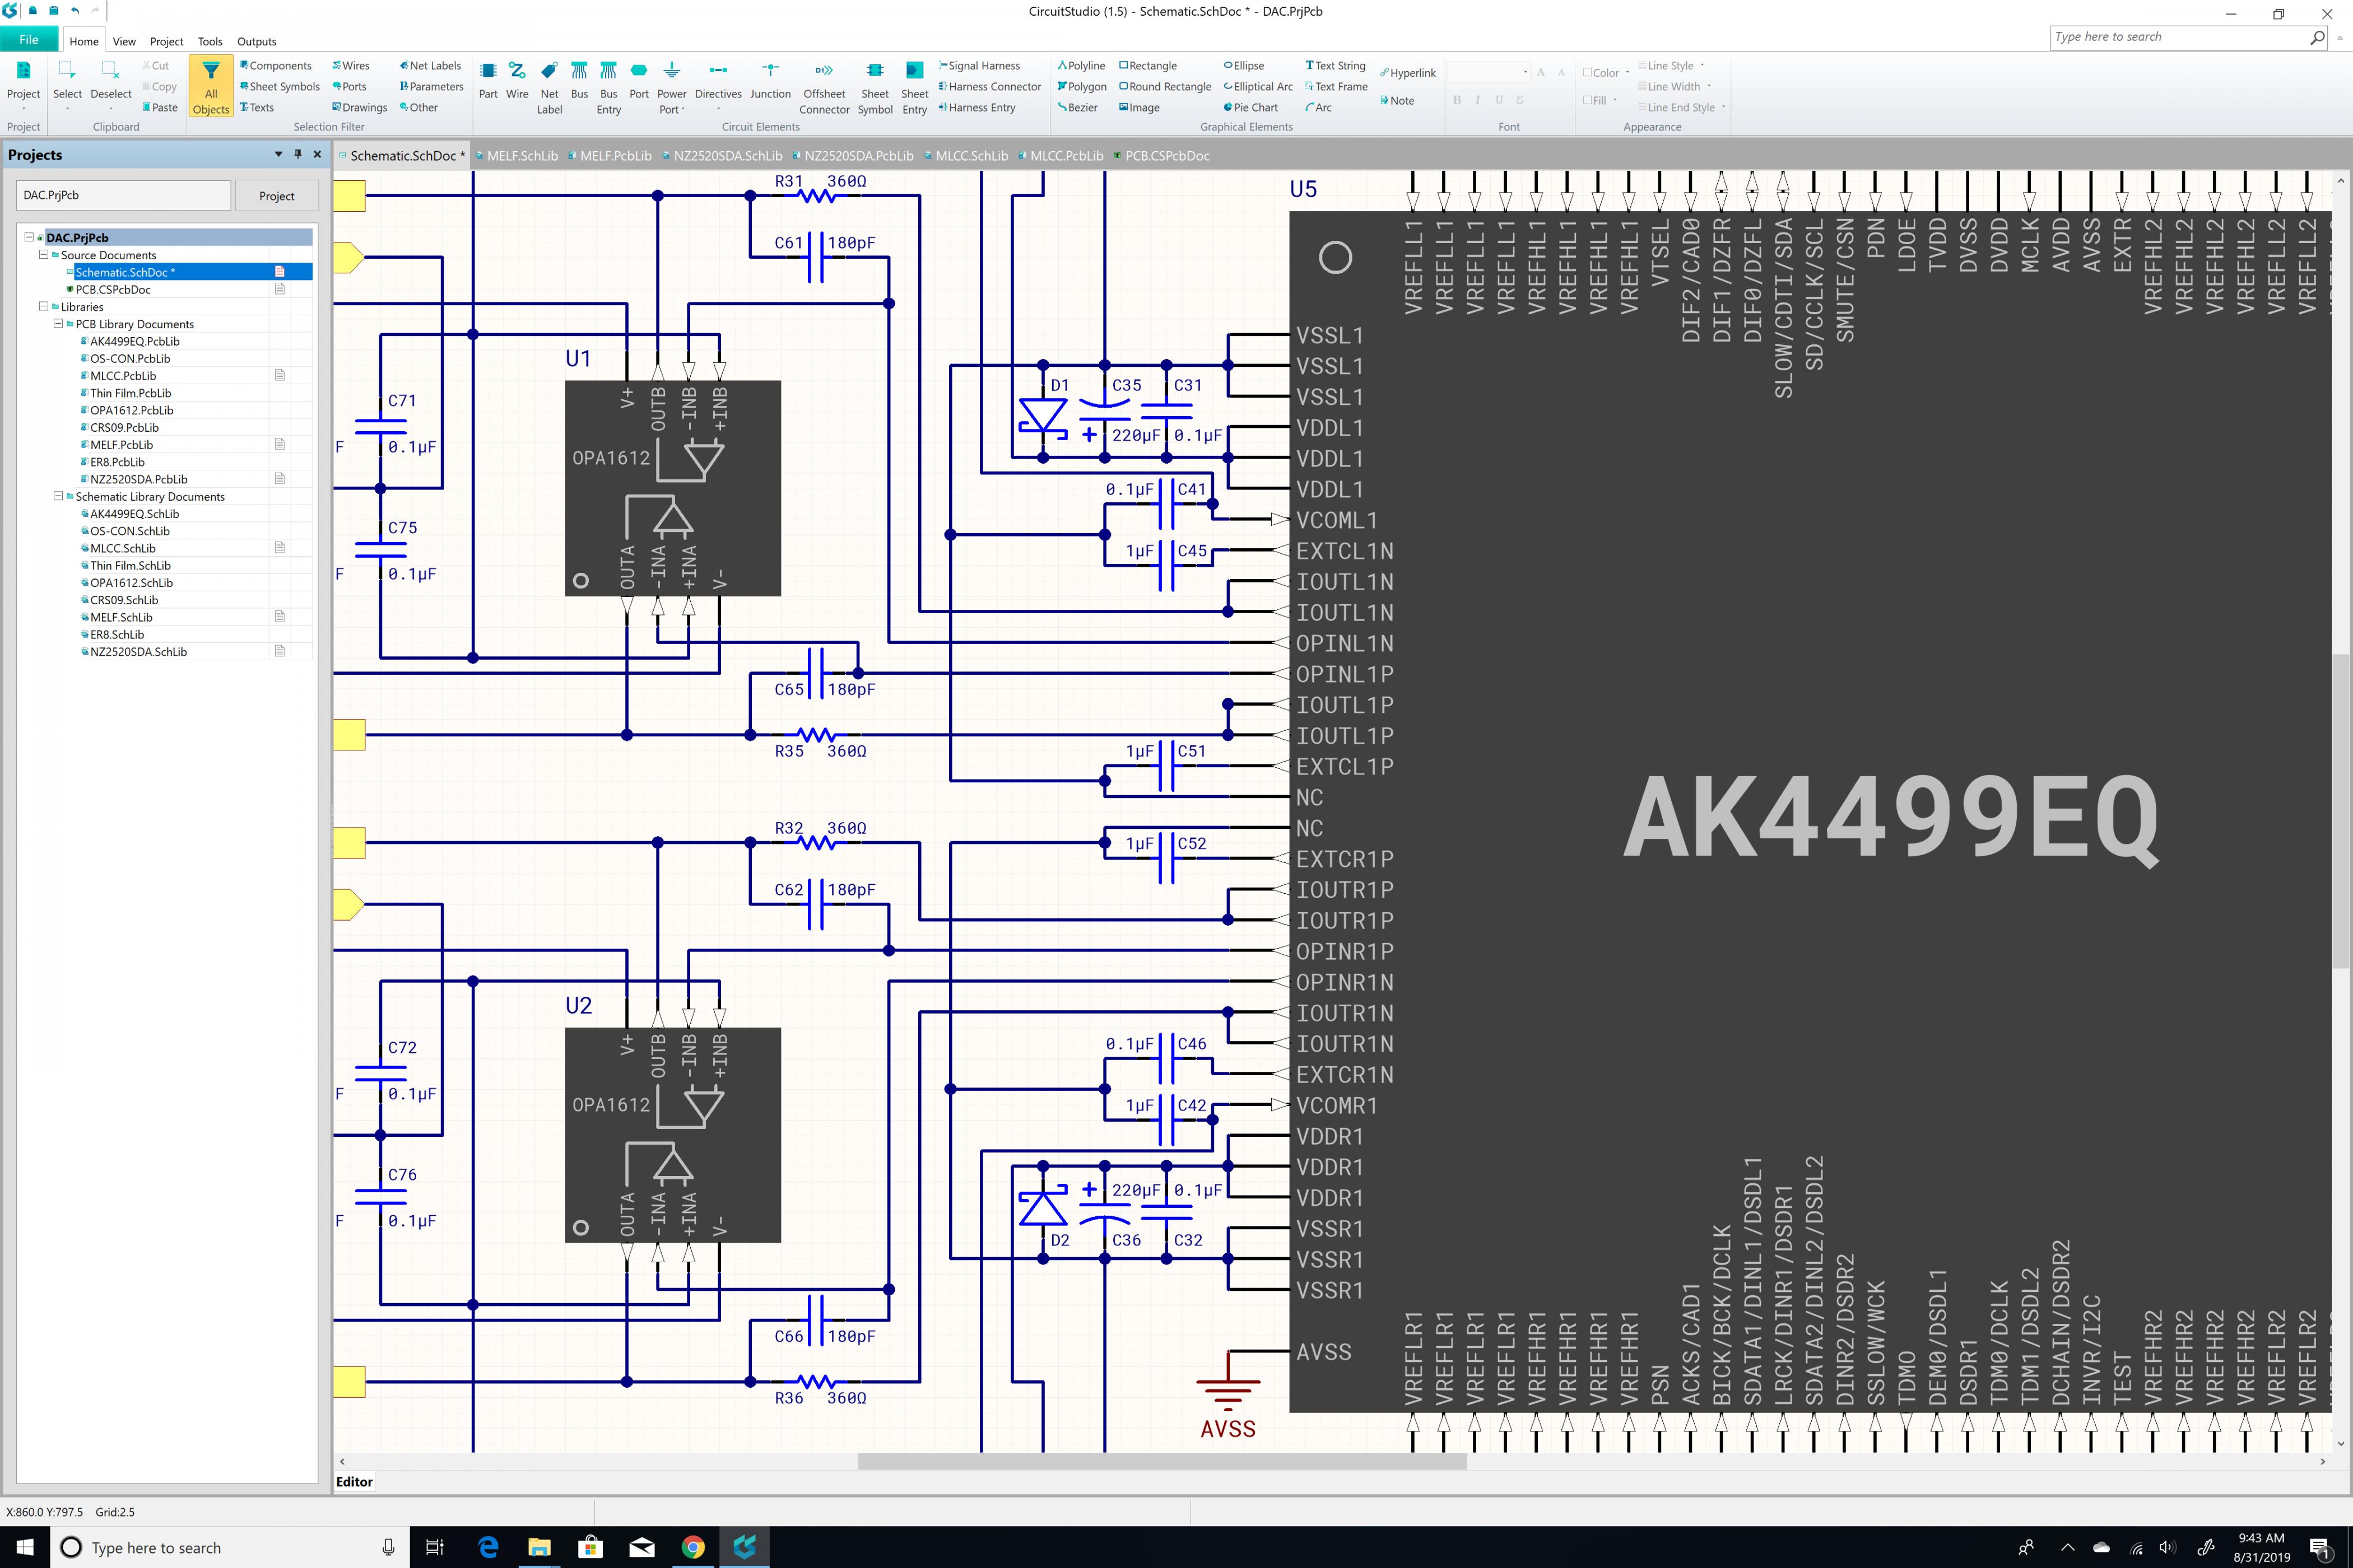Select the Sheet Symbol tool
Screen dimensions: 2353x1568
point(875,87)
